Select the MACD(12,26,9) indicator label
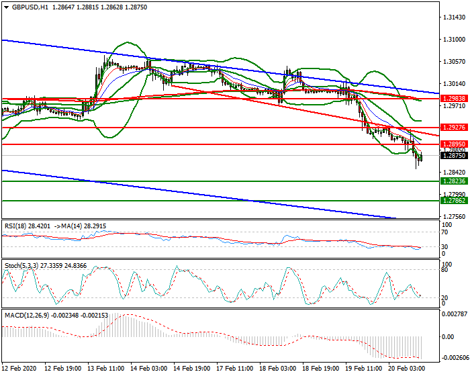This screenshot has height=376, width=470. click(x=27, y=315)
